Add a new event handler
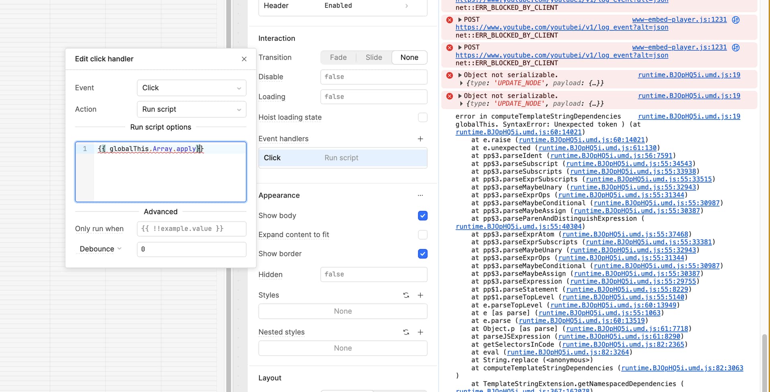 tap(420, 139)
